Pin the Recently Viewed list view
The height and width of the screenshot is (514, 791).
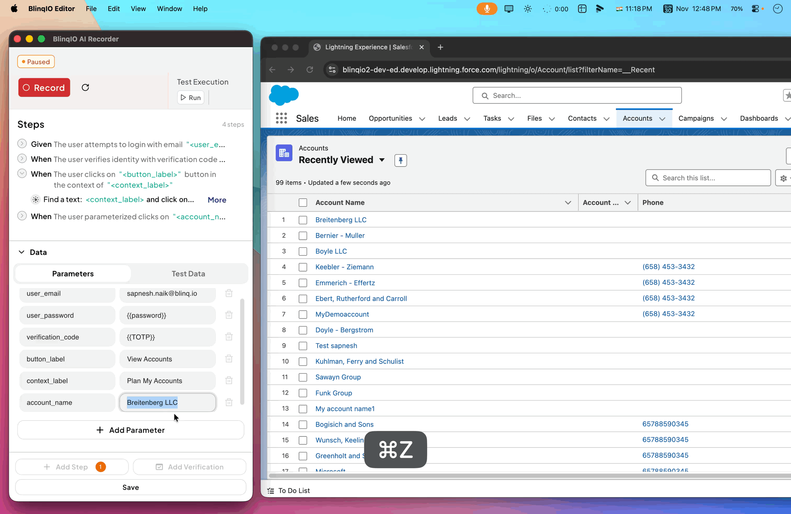click(x=400, y=160)
